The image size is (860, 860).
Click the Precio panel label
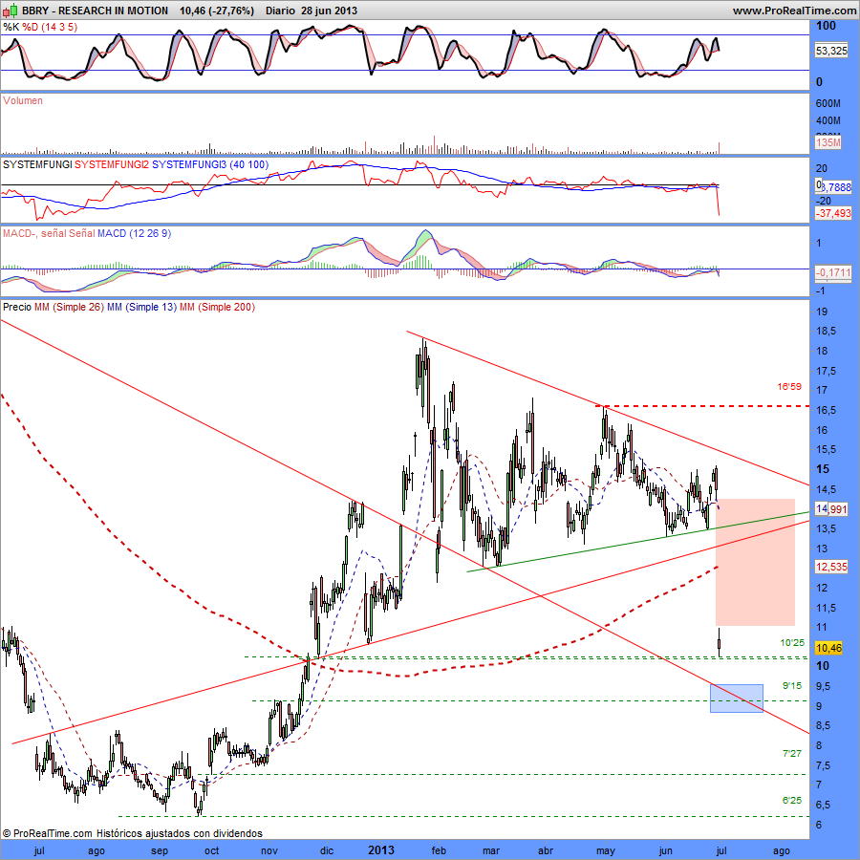tap(17, 307)
